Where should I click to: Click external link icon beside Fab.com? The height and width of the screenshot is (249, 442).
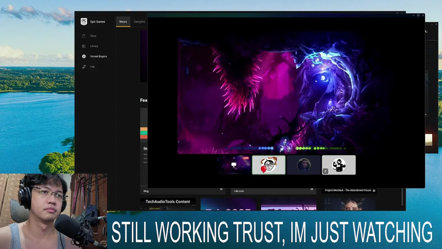point(312,189)
